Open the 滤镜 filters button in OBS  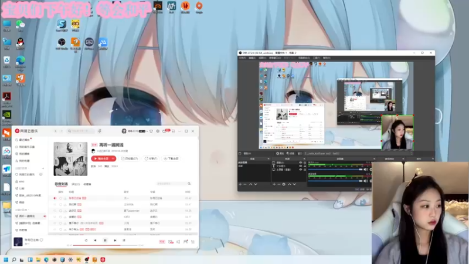click(290, 154)
